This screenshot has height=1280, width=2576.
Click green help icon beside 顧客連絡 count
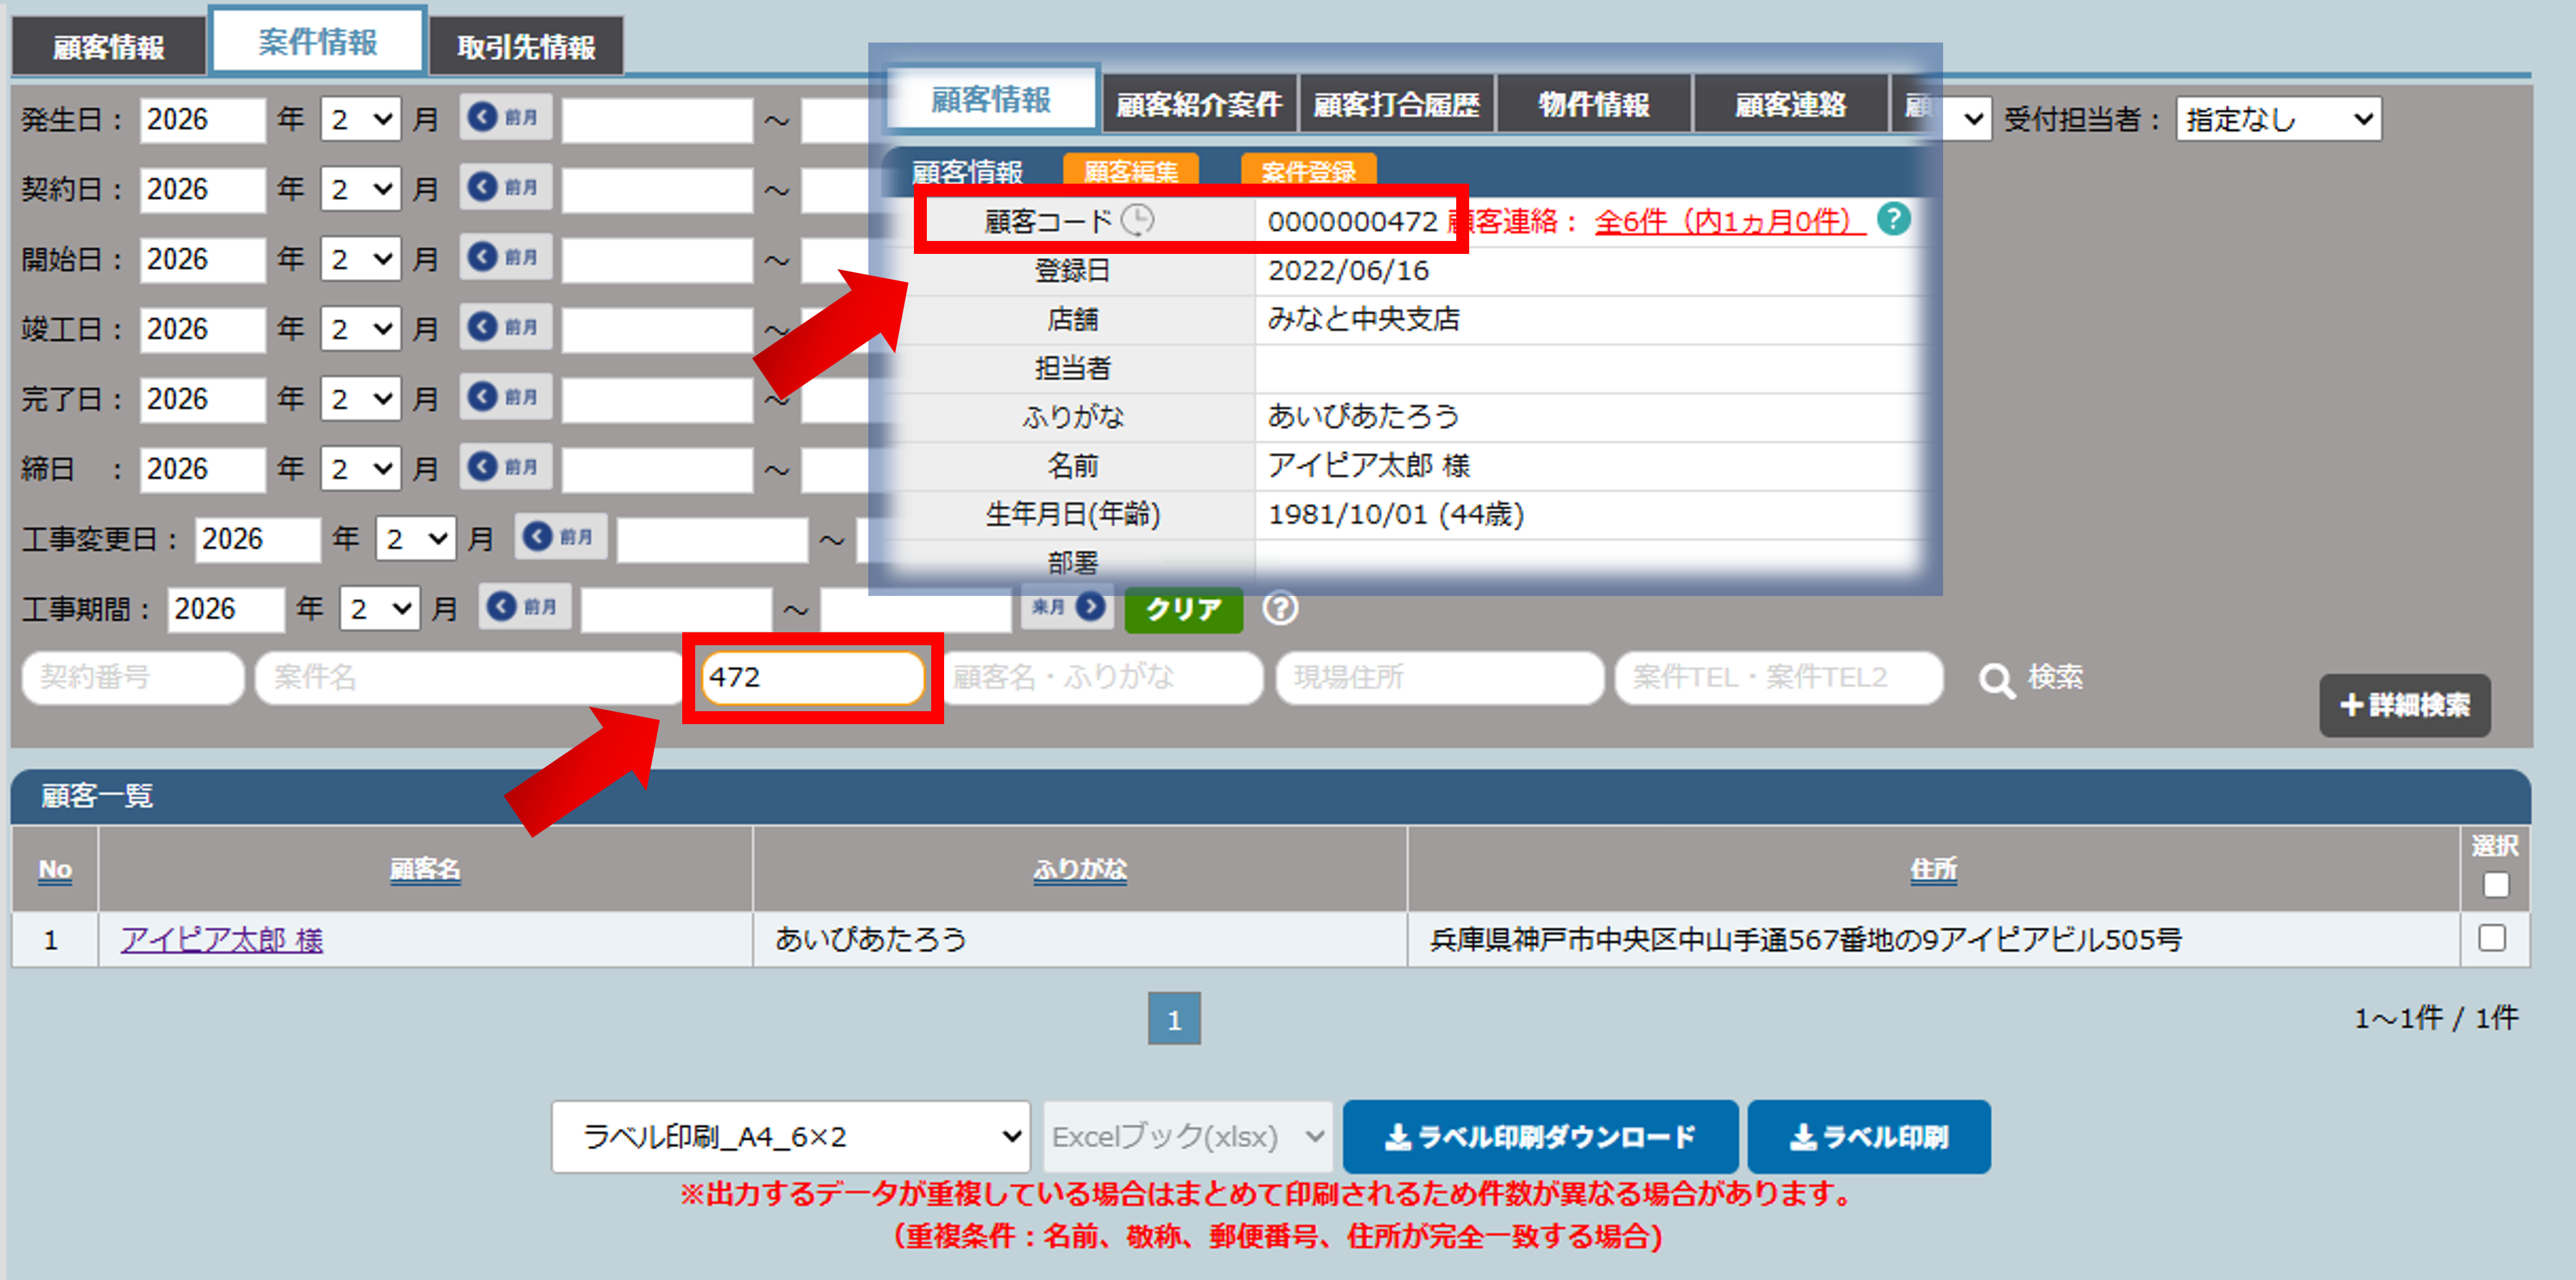pos(1893,219)
